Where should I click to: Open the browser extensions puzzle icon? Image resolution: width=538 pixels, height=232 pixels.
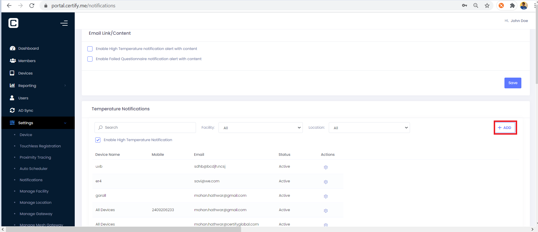512,6
